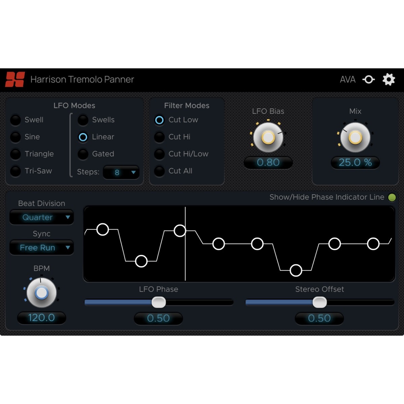Open the Steps dropdown showing 8

click(121, 172)
